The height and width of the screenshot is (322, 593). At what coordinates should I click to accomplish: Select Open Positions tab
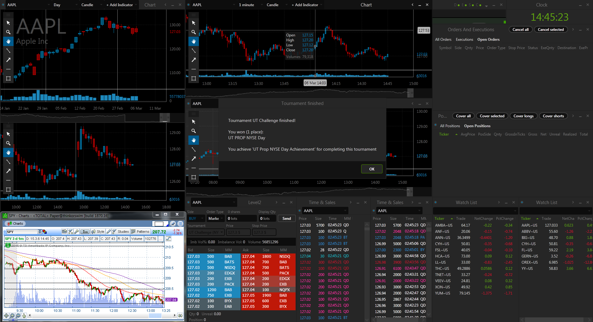[477, 126]
